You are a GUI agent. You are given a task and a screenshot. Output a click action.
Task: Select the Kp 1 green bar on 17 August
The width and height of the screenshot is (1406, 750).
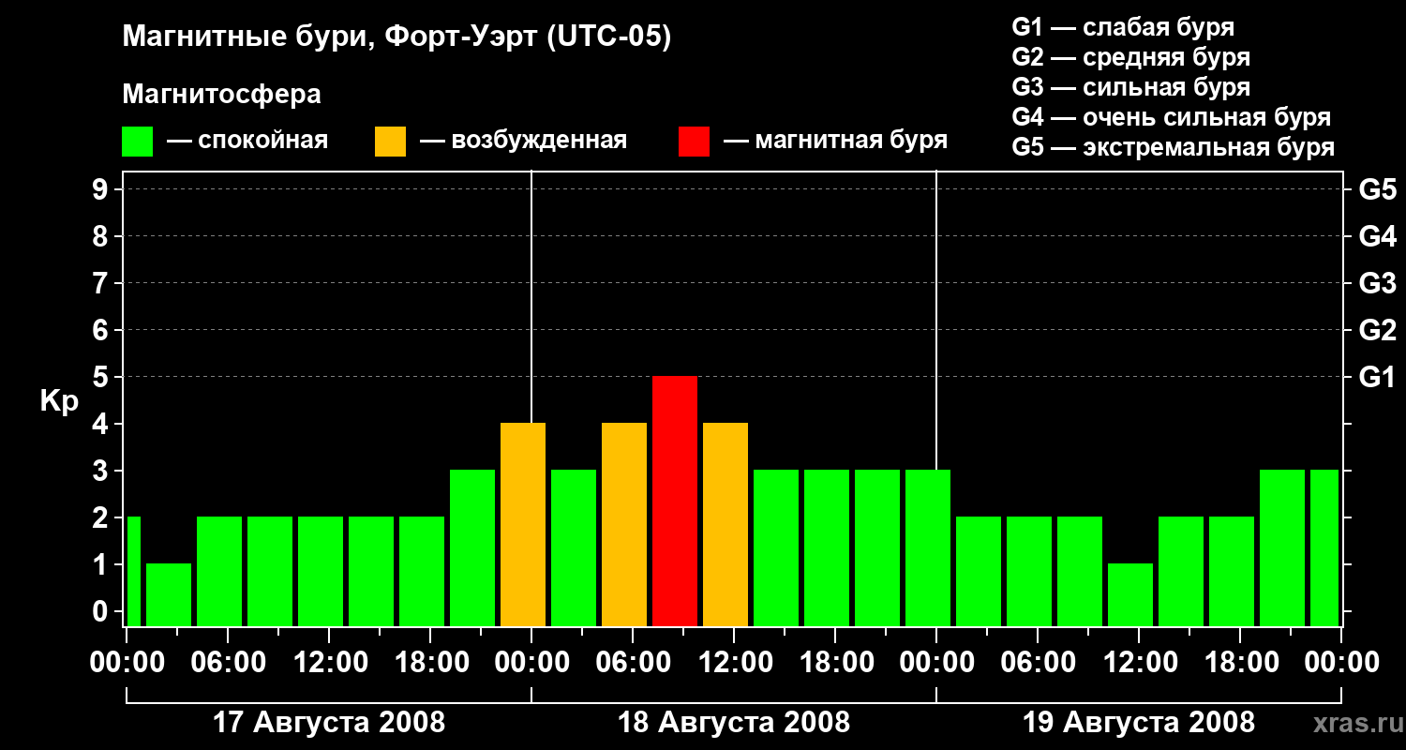pos(169,594)
